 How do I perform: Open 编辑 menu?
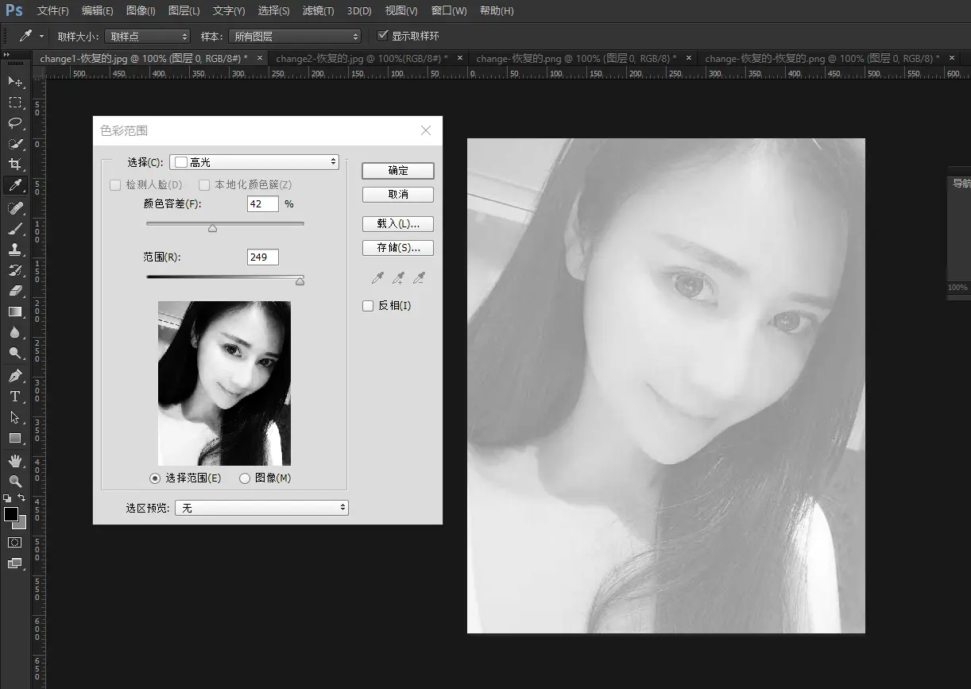pyautogui.click(x=97, y=11)
